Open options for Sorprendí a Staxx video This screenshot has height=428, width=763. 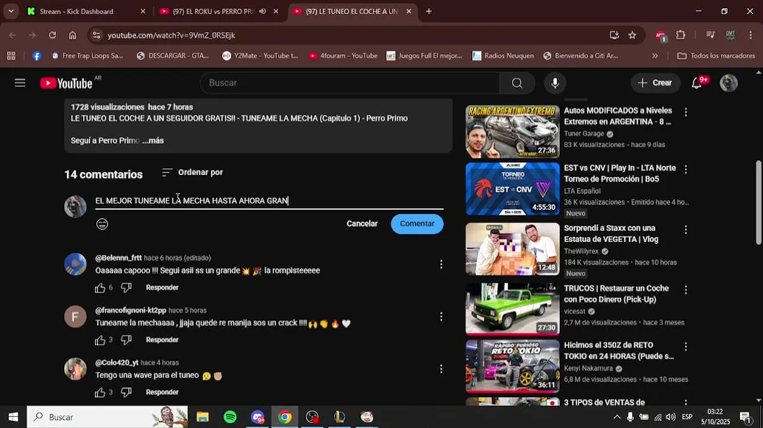(x=686, y=229)
